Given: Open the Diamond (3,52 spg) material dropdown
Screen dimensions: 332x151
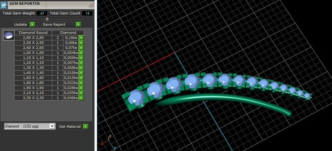Looking at the screenshot, I should coord(52,126).
